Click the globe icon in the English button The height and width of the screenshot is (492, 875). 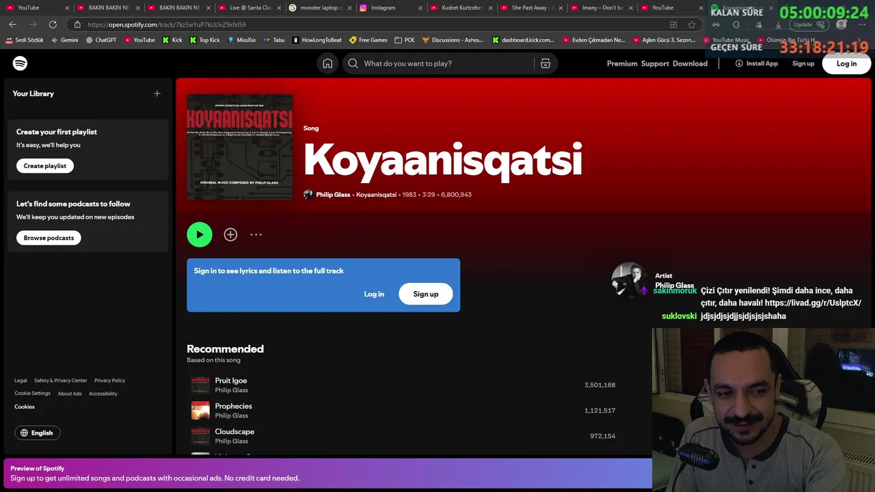point(25,433)
